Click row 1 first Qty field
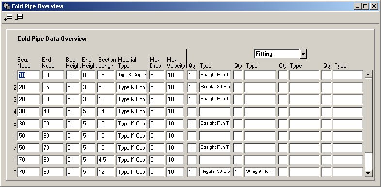Screen dimensions: 381x187 (x=192, y=75)
